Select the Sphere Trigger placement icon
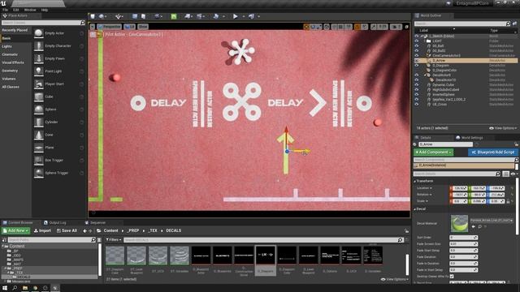The height and width of the screenshot is (292, 520). [39, 173]
